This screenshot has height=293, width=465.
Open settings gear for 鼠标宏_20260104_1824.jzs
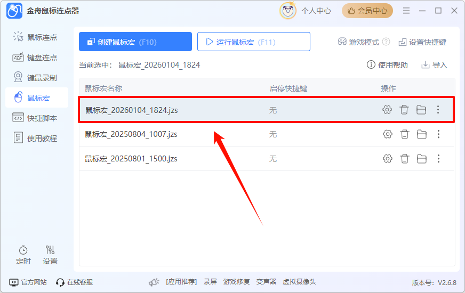coord(387,110)
